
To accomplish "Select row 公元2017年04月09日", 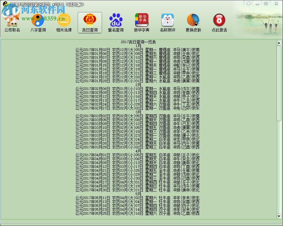I will click(x=138, y=163).
